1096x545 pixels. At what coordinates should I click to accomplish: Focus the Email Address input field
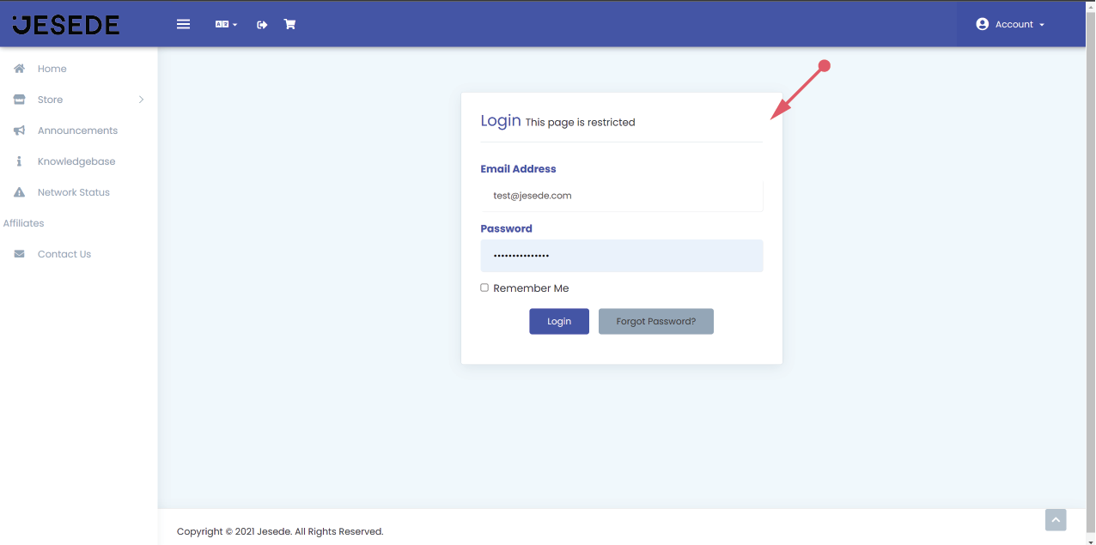pyautogui.click(x=621, y=196)
